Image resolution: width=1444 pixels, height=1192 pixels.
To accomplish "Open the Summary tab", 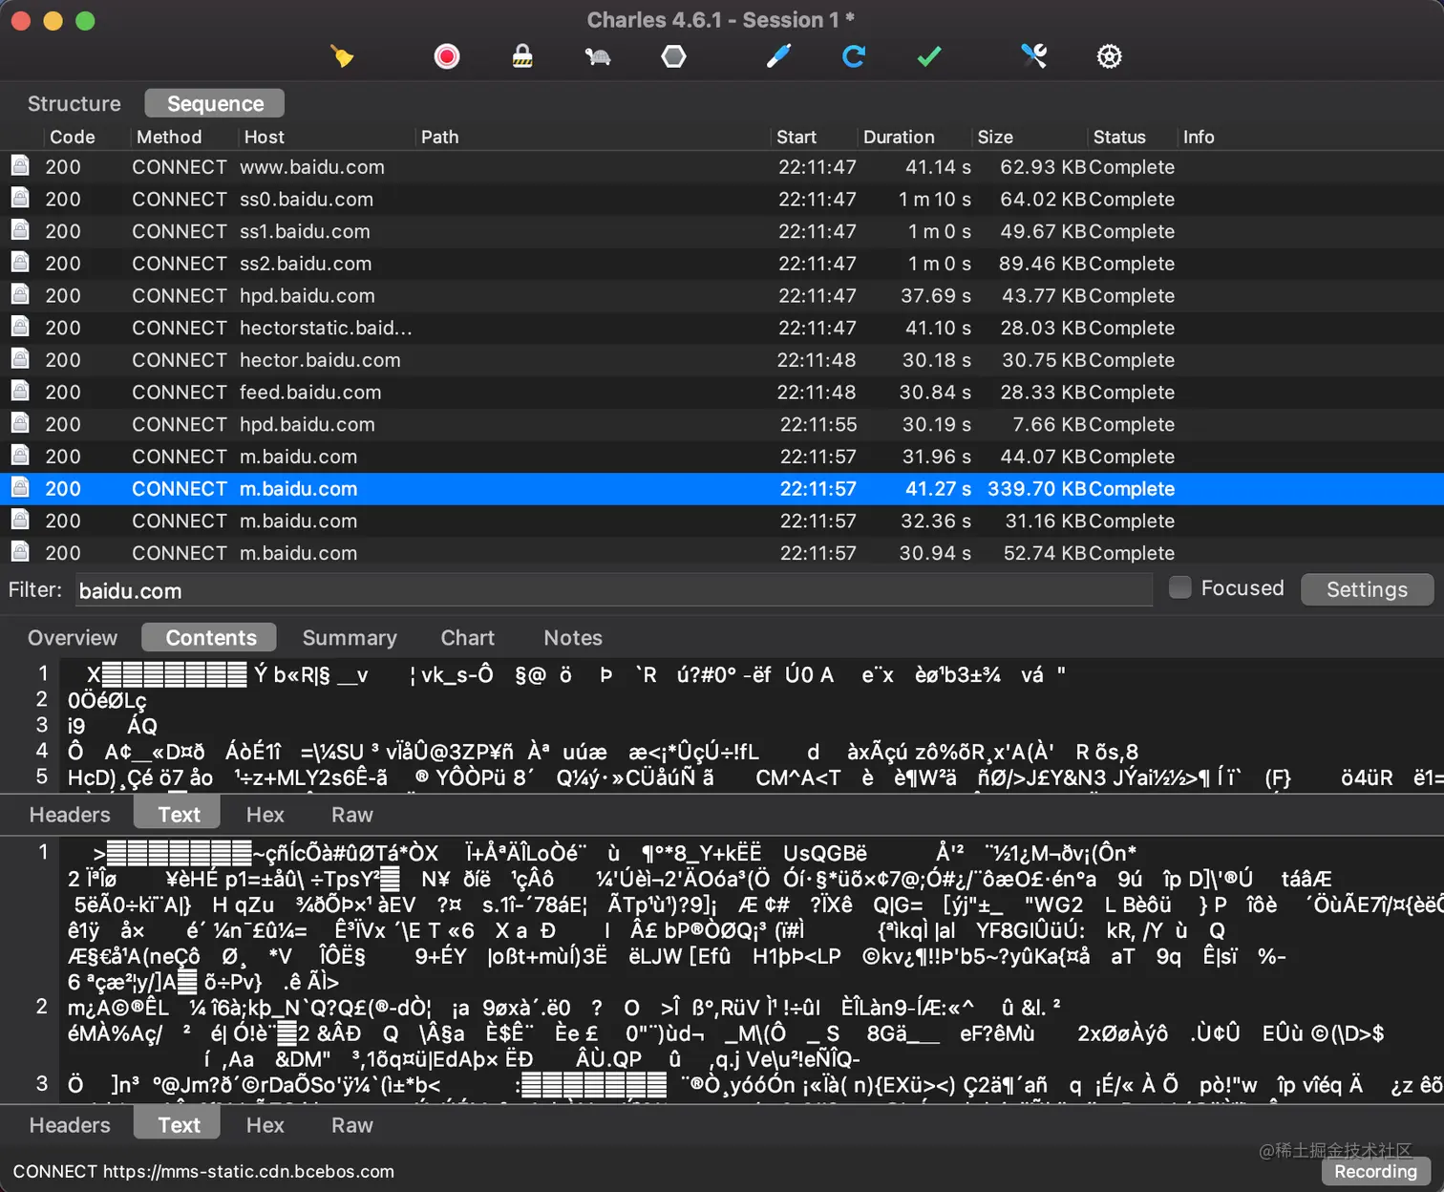I will pos(350,637).
